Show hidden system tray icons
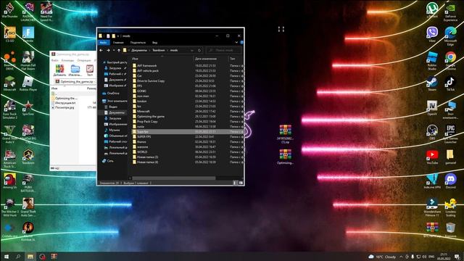Viewport: 464px width, 261px height. click(x=401, y=257)
